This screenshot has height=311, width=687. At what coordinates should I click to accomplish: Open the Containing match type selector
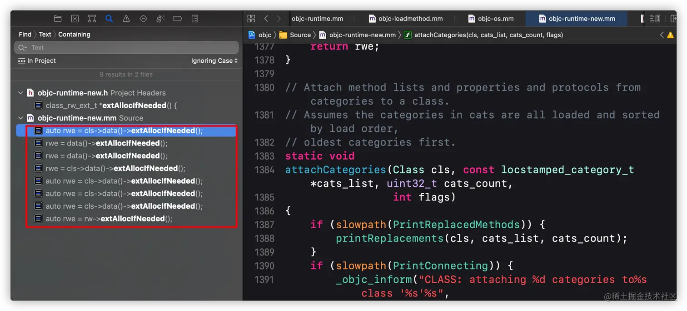click(x=74, y=34)
